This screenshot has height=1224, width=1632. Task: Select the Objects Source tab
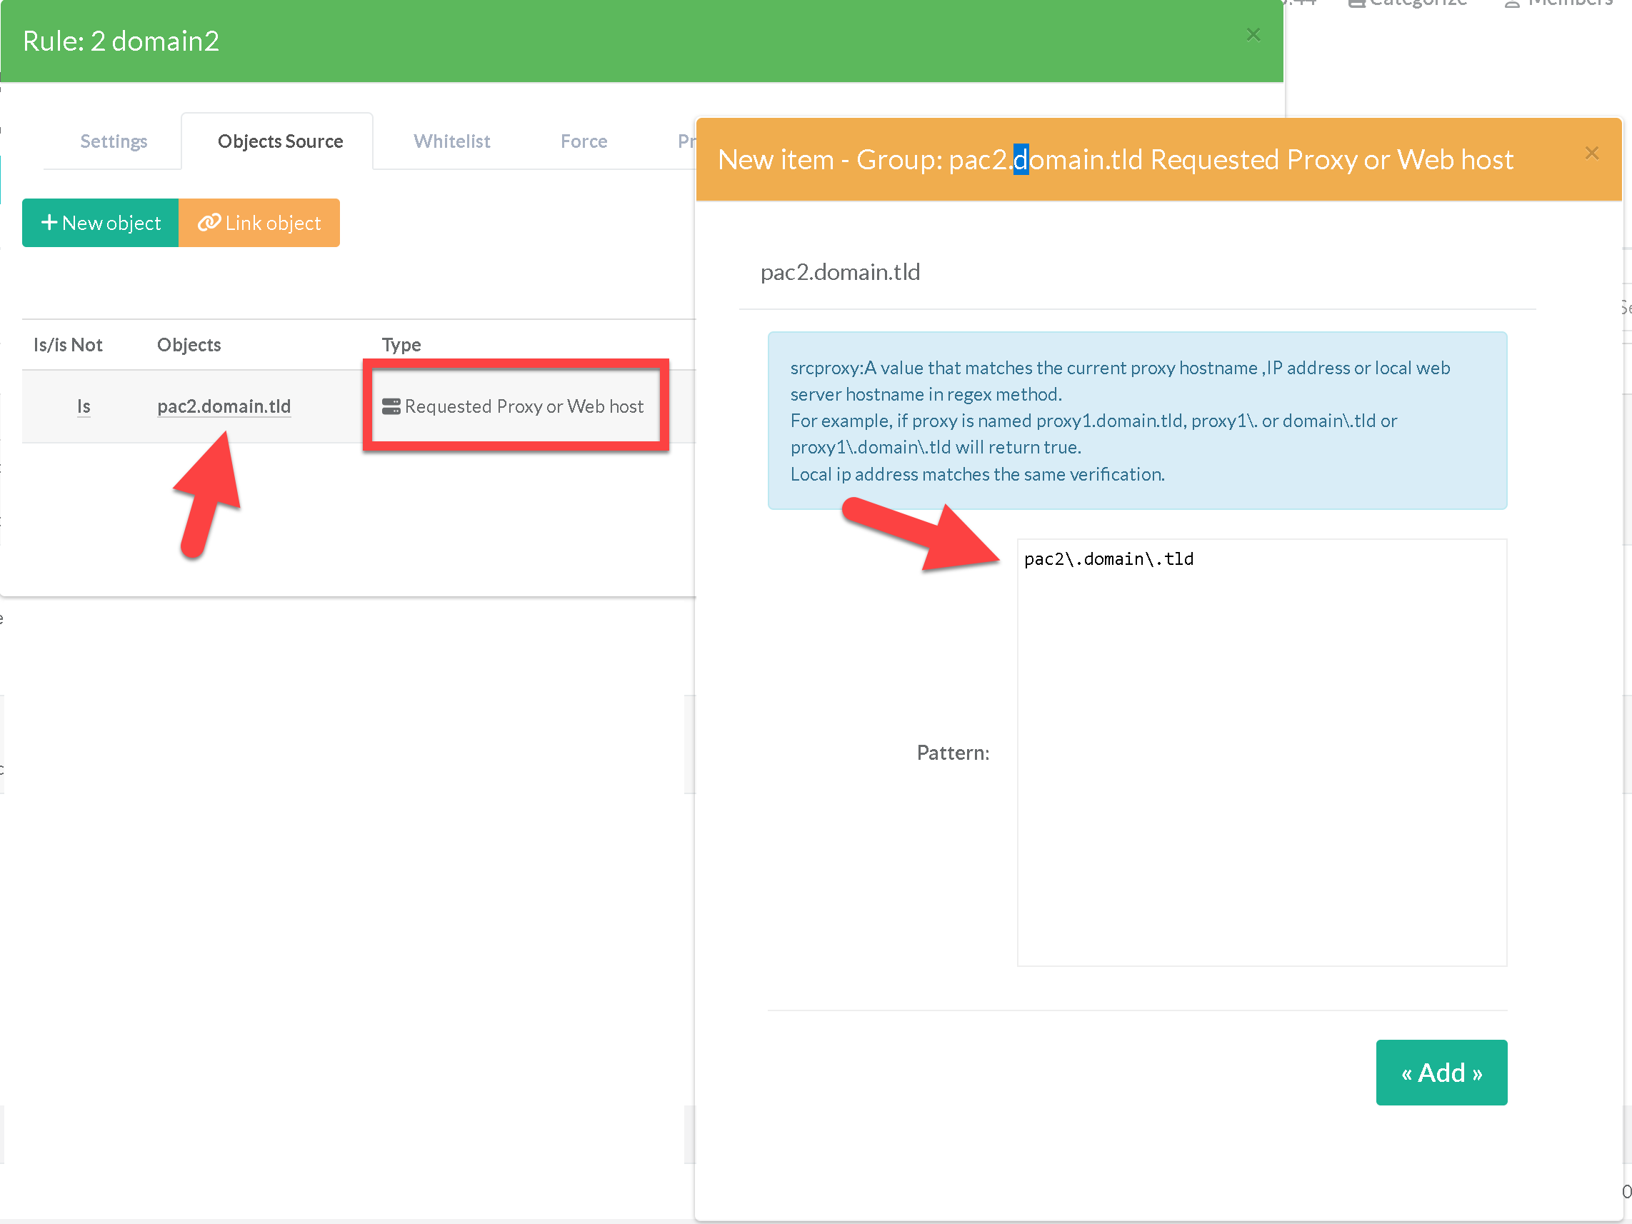(280, 141)
